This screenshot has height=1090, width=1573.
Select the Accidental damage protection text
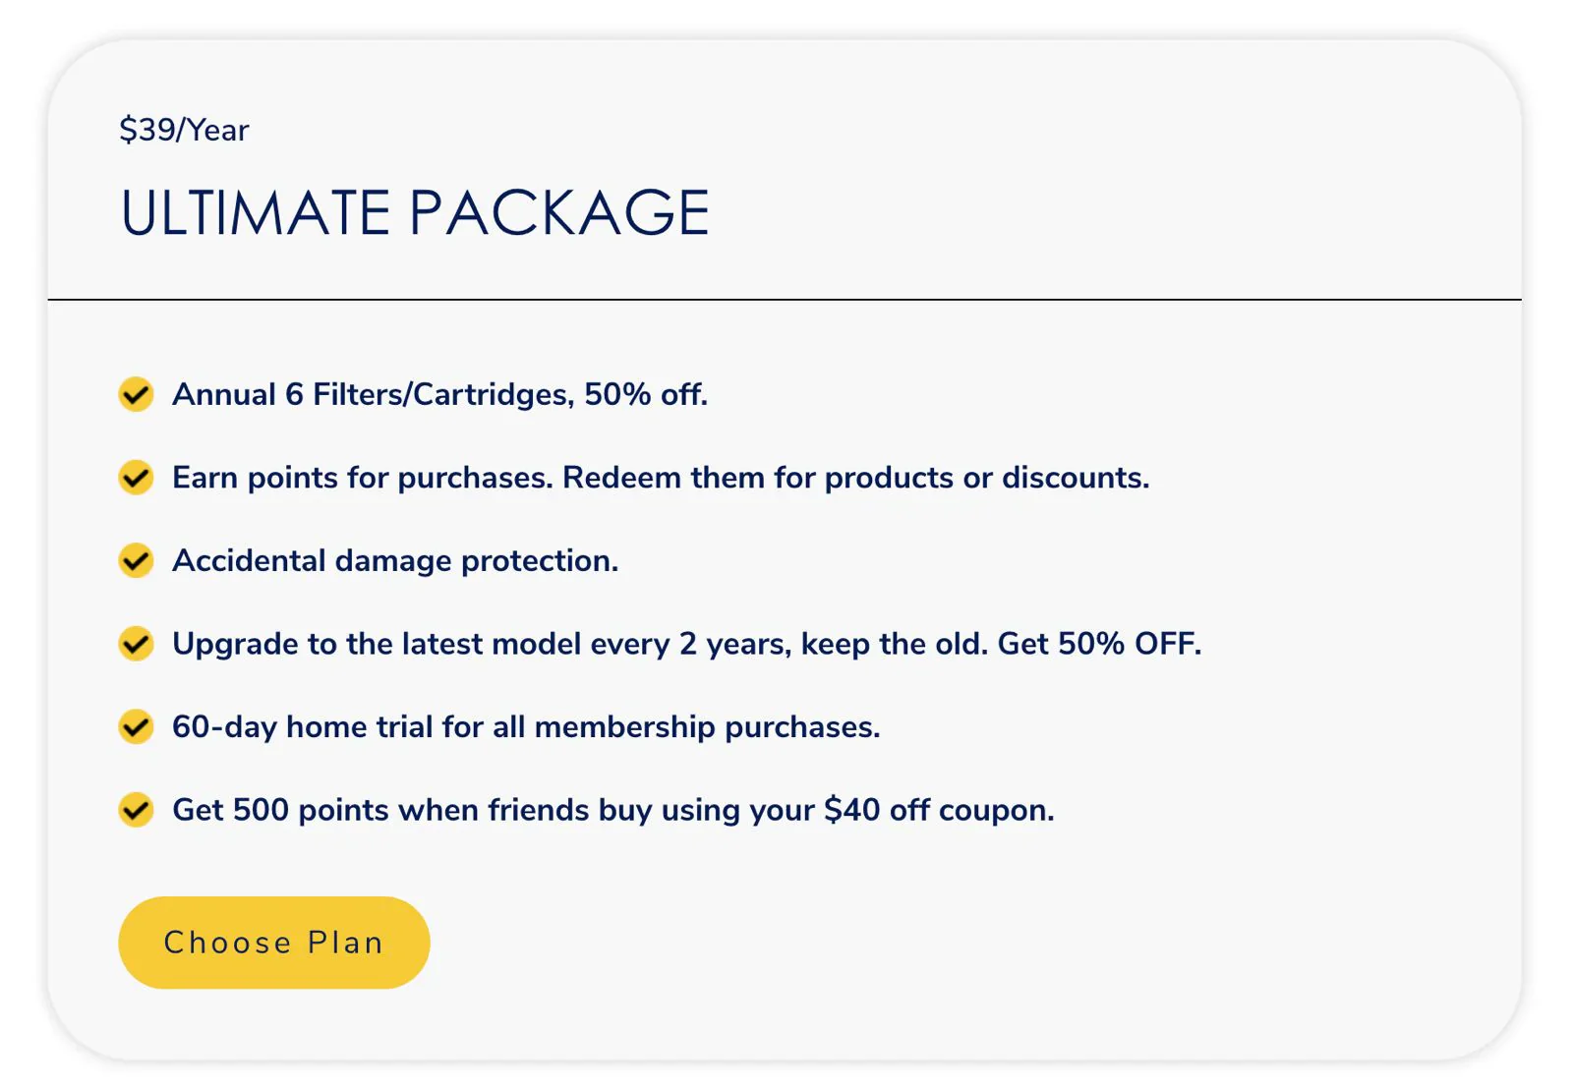click(395, 560)
